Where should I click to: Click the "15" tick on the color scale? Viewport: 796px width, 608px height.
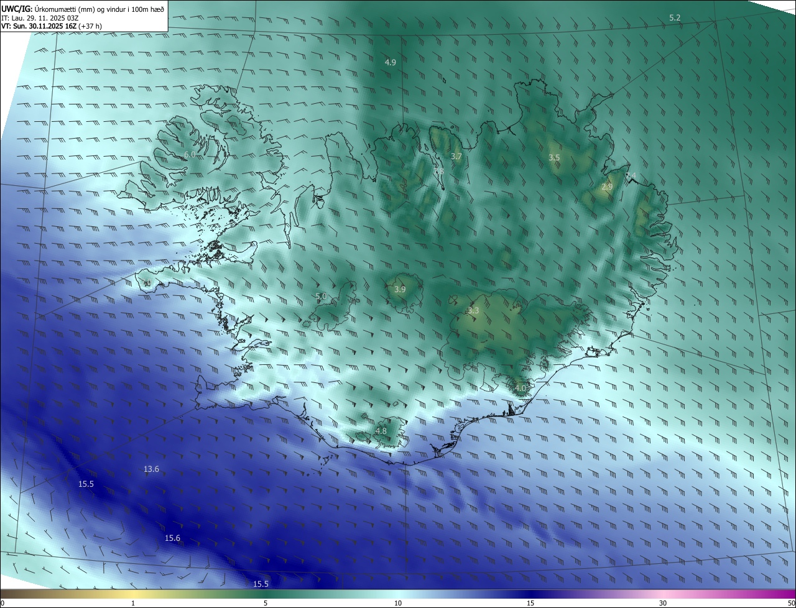coord(530,604)
